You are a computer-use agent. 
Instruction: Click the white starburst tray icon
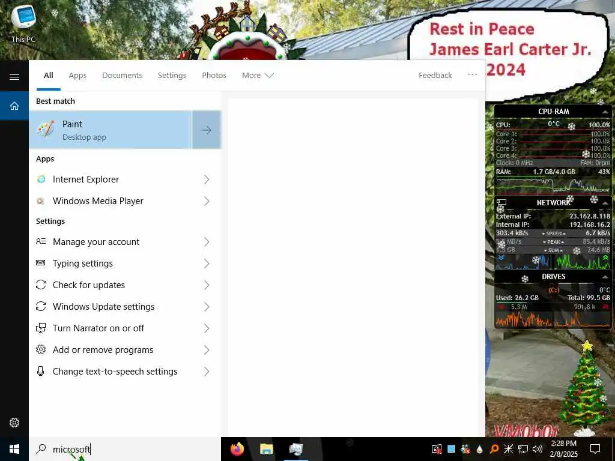tap(508, 449)
